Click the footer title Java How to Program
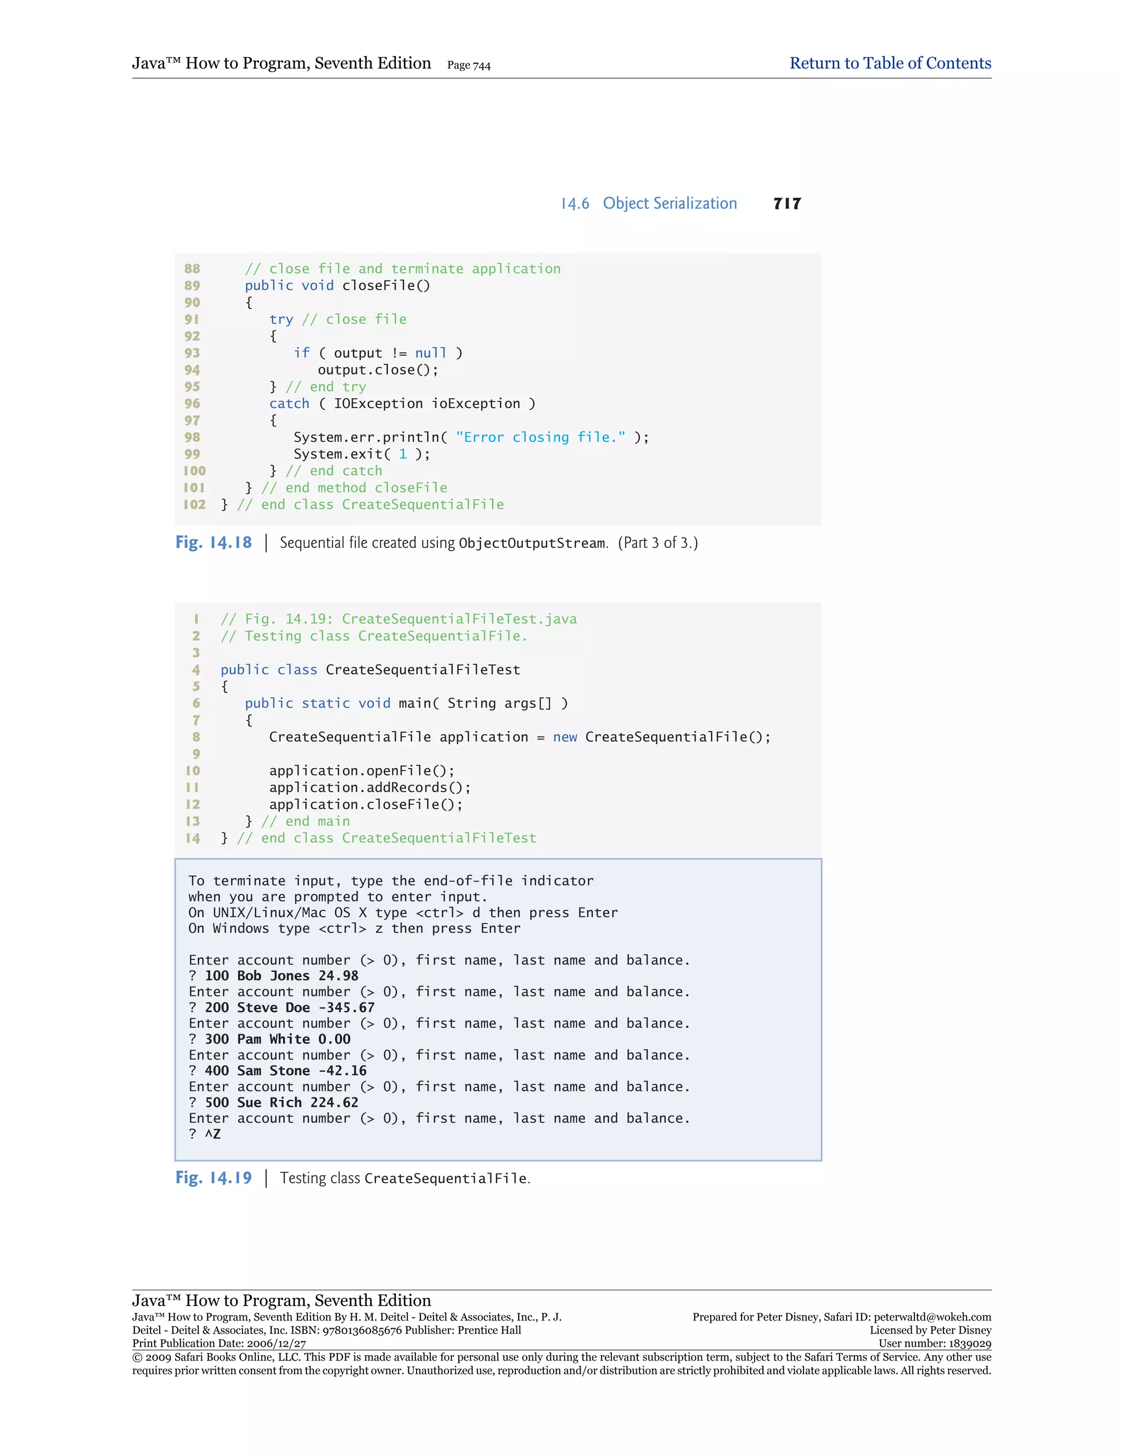 281,1300
